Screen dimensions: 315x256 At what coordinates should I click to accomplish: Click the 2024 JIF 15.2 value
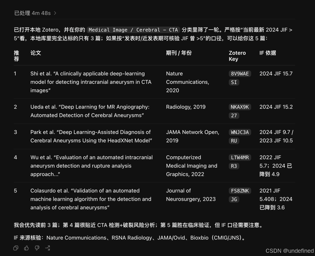point(276,107)
